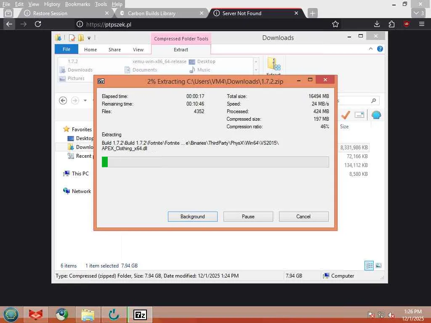The height and width of the screenshot is (323, 431).
Task: Switch to the View ribbon tab
Action: pos(138,50)
